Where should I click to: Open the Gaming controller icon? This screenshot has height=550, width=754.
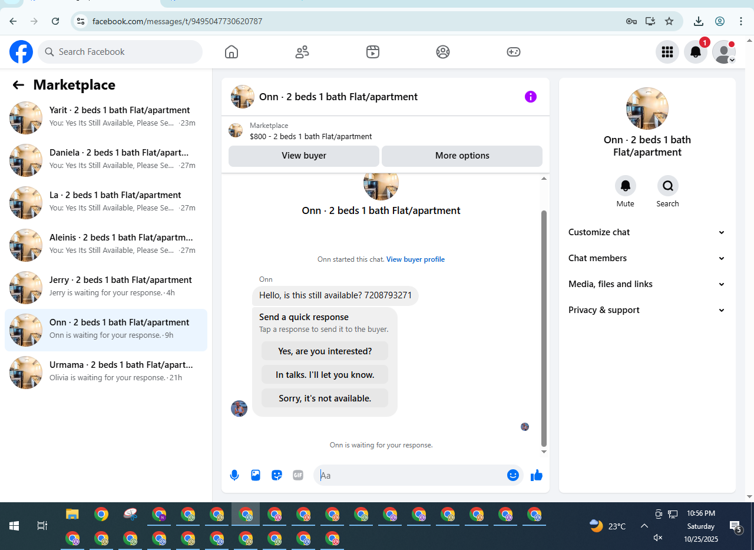(x=514, y=52)
